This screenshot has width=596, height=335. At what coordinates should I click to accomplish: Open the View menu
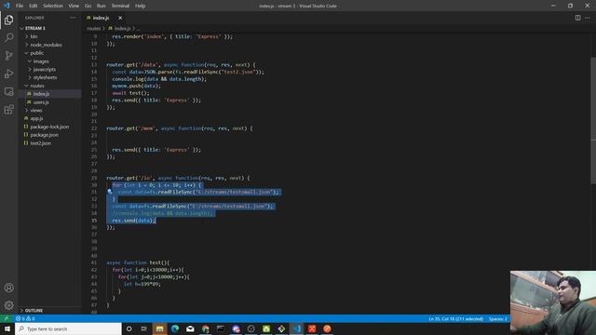[x=74, y=6]
